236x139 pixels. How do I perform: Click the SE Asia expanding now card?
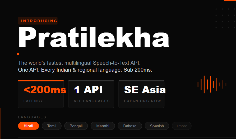[141, 94]
